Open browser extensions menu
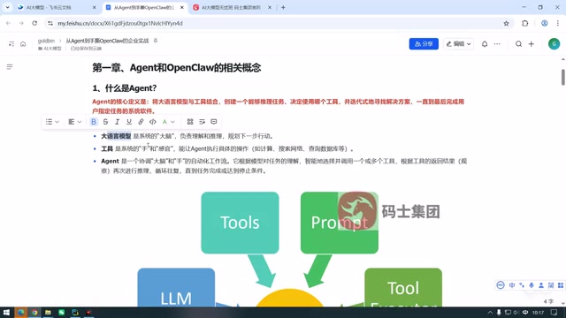 pyautogui.click(x=524, y=23)
